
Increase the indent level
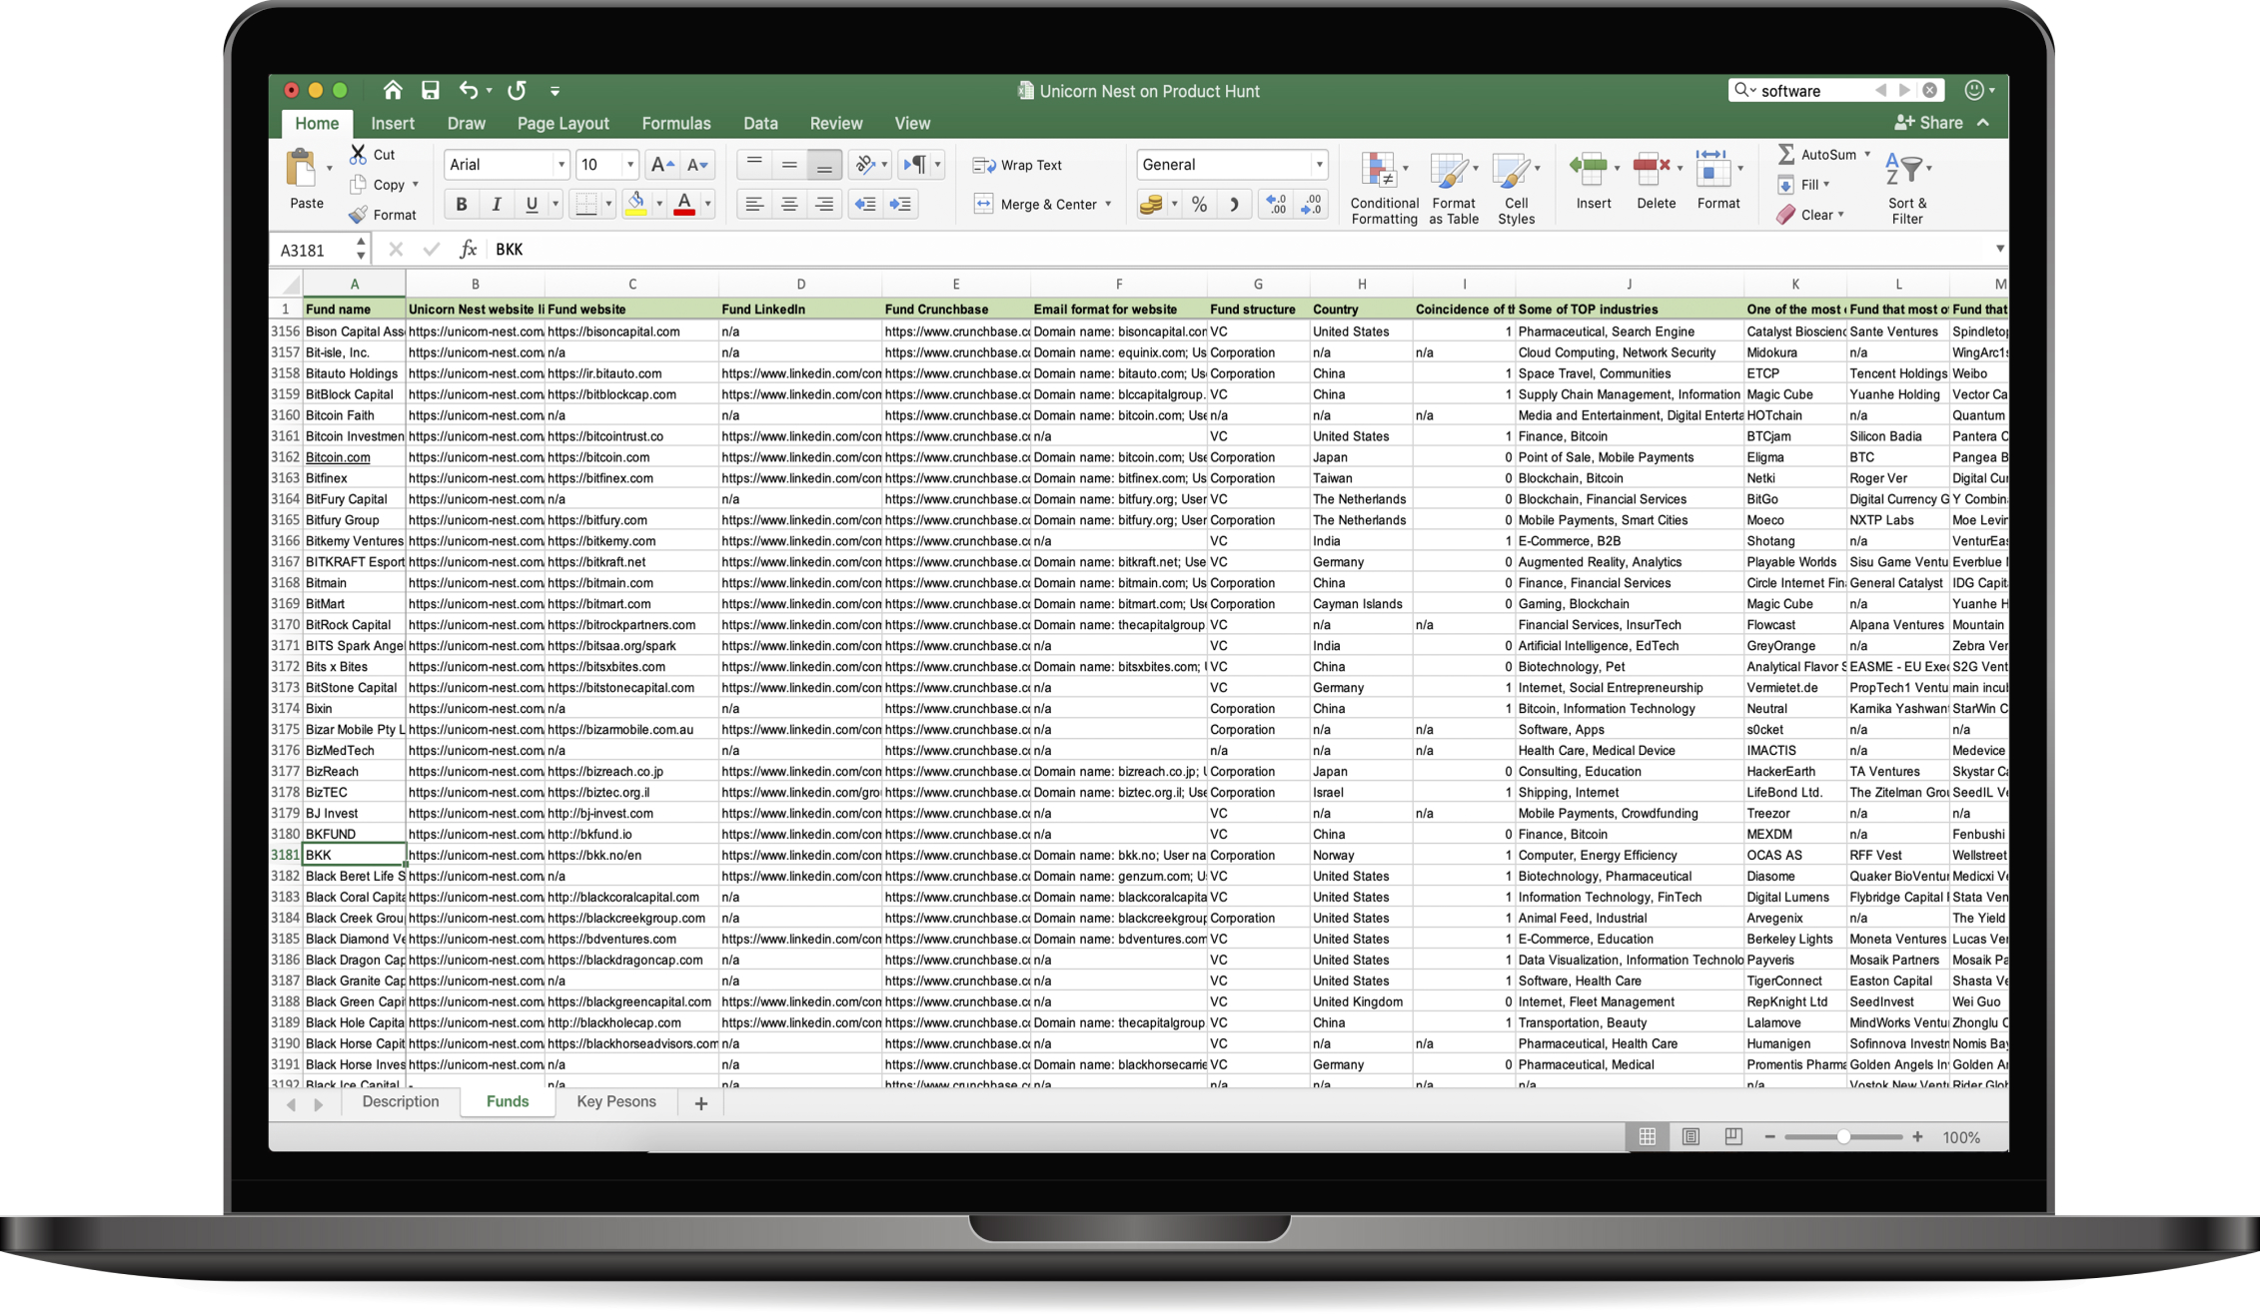click(900, 205)
